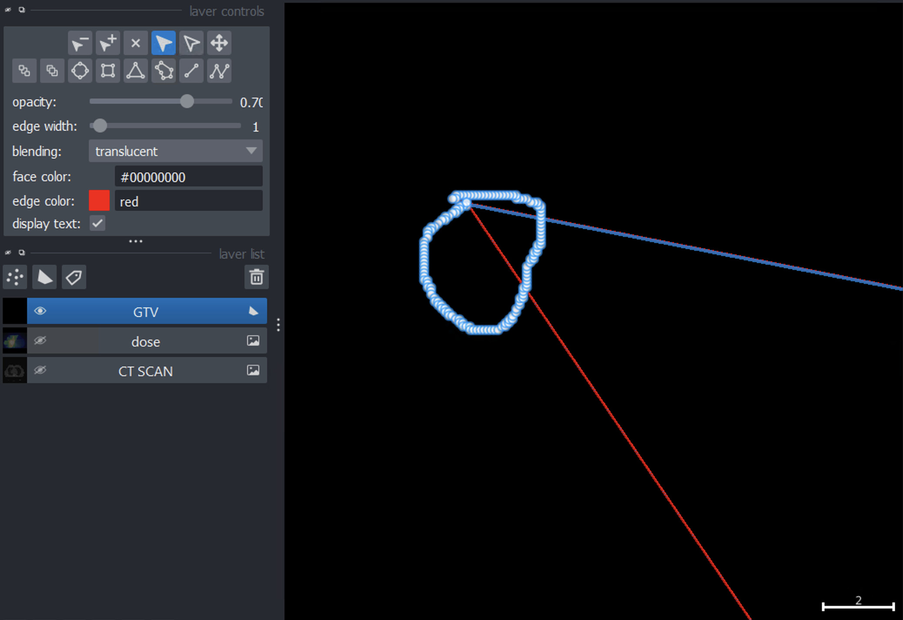Click the red edge color swatch
903x620 pixels.
click(x=99, y=201)
